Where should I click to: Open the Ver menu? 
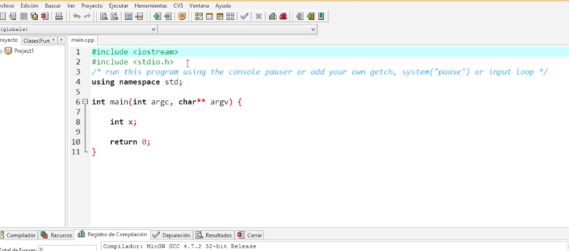tap(71, 6)
